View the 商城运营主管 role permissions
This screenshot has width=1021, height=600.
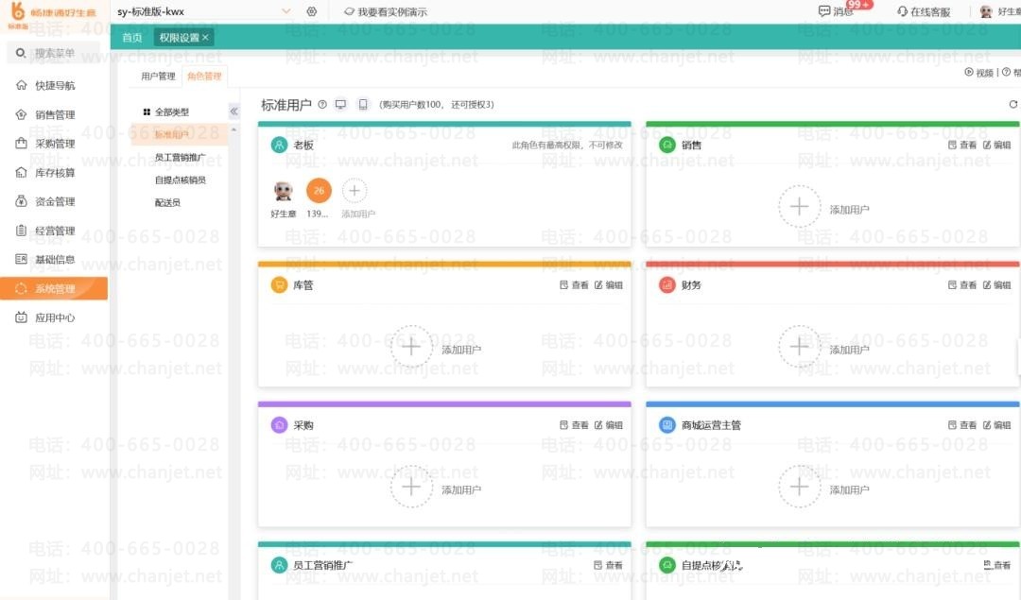click(x=961, y=425)
